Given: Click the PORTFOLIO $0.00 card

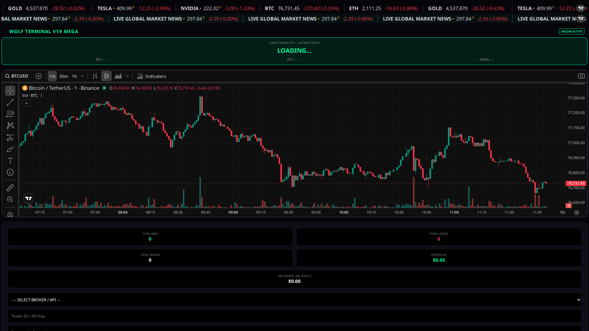Looking at the screenshot, I should [x=439, y=258].
